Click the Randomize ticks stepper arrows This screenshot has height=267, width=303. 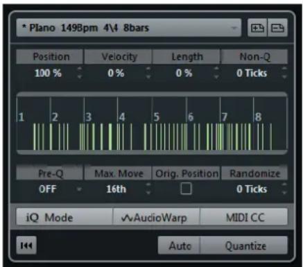[x=284, y=189]
